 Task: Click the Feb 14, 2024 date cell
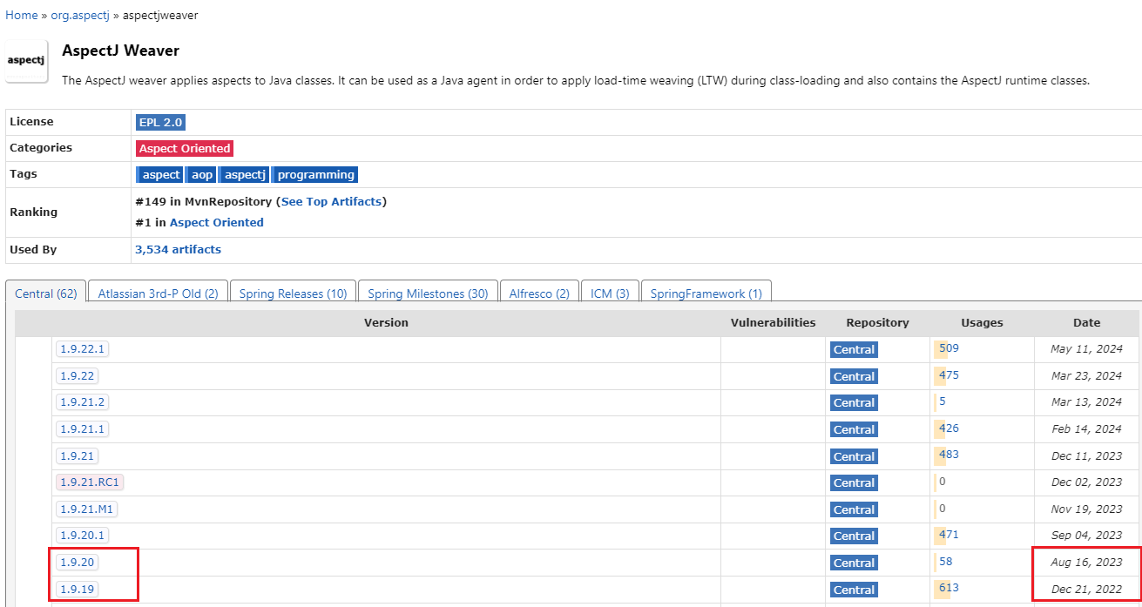click(1086, 429)
